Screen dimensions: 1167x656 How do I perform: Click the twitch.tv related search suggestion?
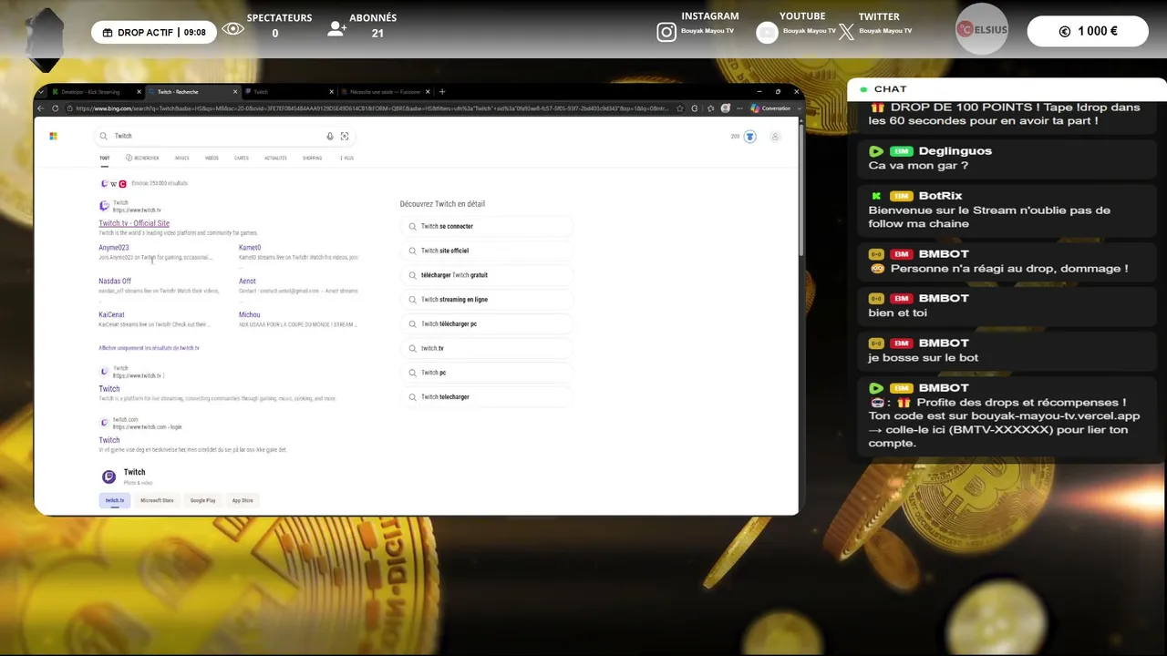point(486,348)
